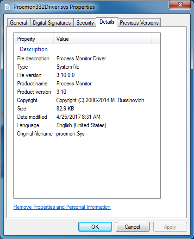Select the value 82.9 KB
Viewport: 194px width, 239px height.
(x=65, y=109)
